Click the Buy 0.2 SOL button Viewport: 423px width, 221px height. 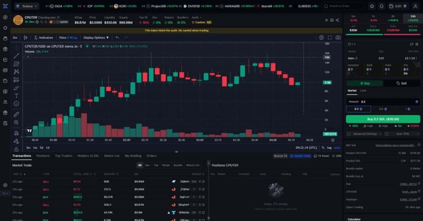(x=383, y=119)
